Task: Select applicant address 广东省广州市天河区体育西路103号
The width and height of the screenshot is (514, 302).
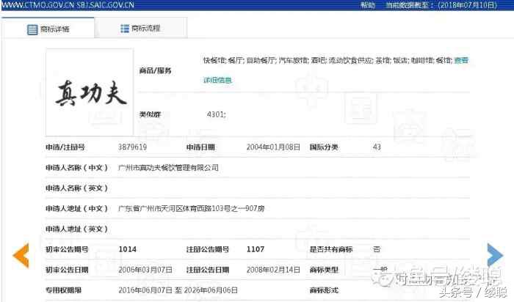Action: [175, 208]
